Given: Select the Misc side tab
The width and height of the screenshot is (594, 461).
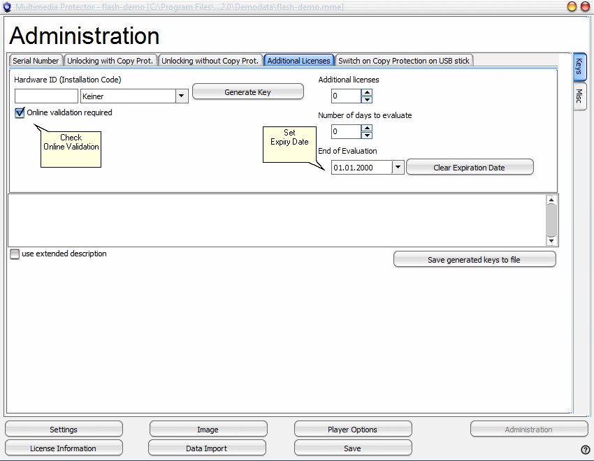Looking at the screenshot, I should pyautogui.click(x=580, y=96).
